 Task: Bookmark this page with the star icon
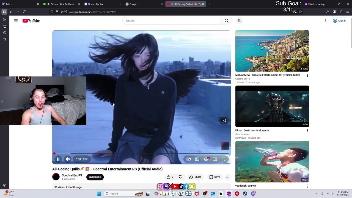(300, 12)
